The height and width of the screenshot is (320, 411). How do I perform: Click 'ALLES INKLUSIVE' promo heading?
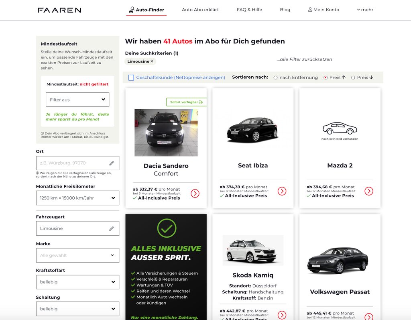(x=166, y=249)
